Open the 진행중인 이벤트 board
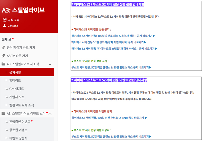 point(20,122)
